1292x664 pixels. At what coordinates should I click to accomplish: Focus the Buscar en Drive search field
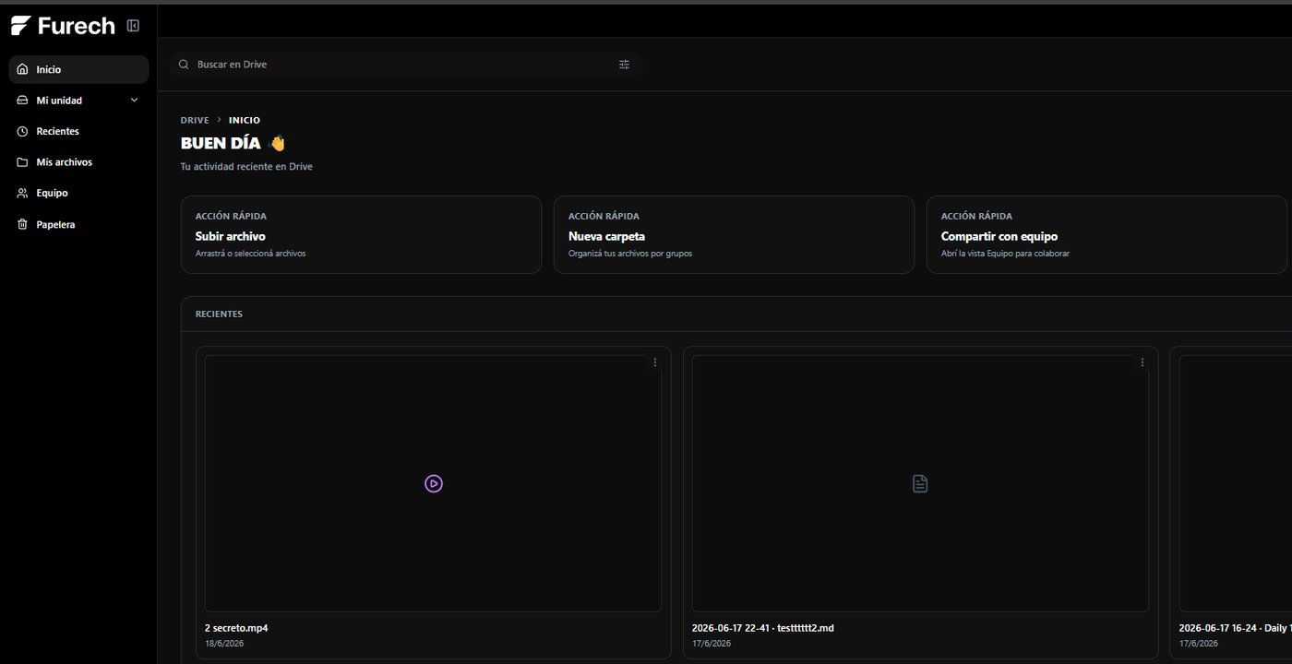tap(406, 65)
